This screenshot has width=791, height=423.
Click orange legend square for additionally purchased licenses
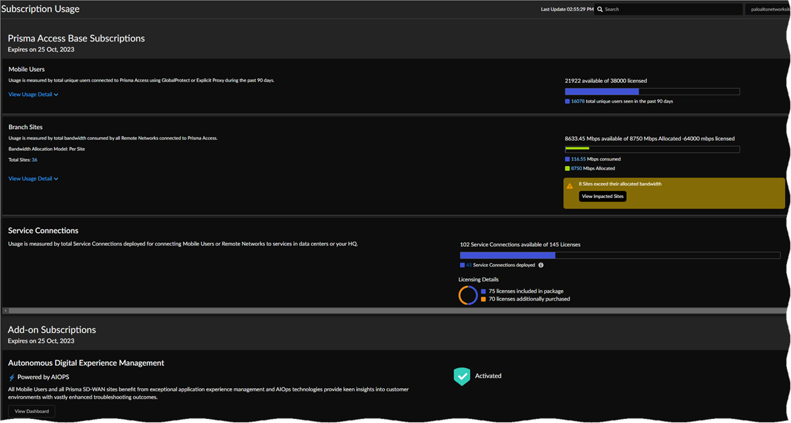(483, 299)
